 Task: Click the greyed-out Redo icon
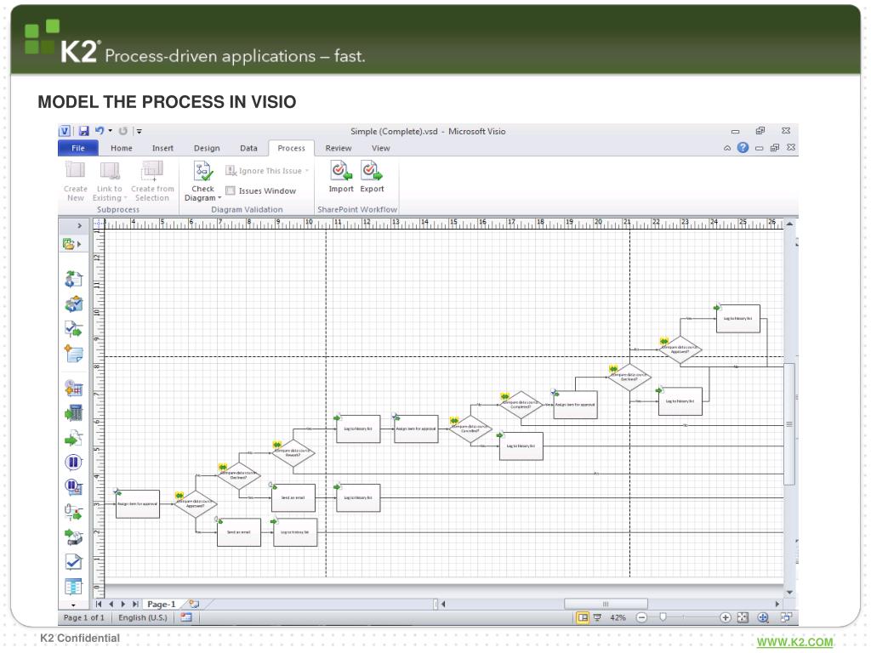122,131
